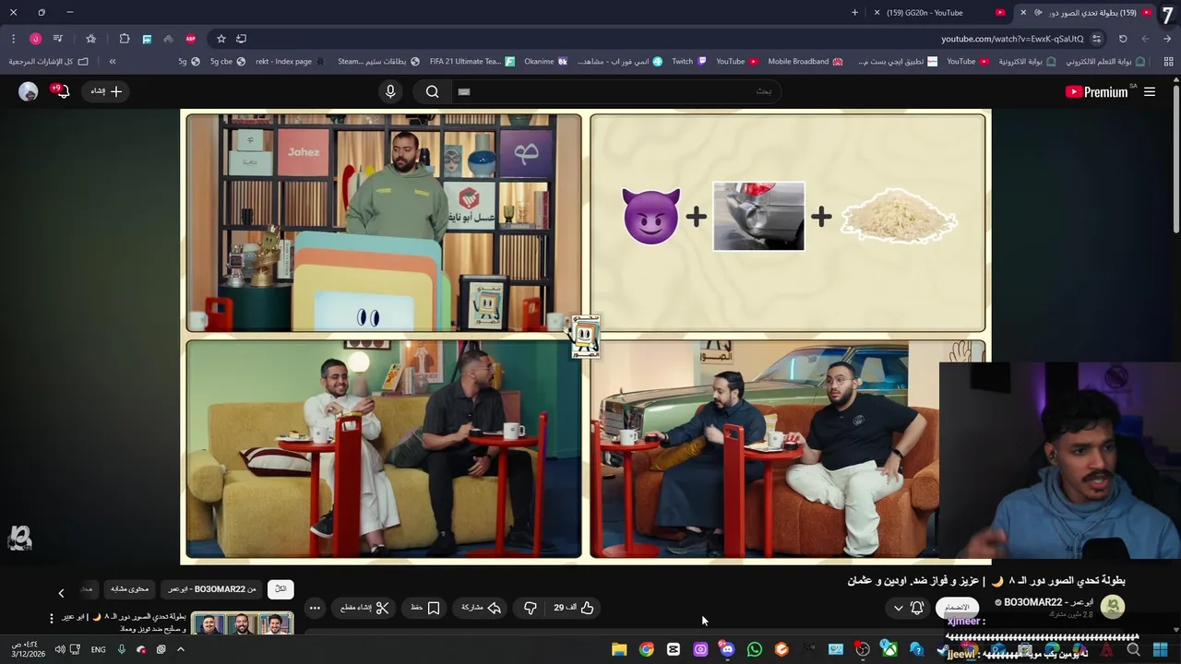
Task: Bookmark this page star icon
Action: (x=221, y=39)
